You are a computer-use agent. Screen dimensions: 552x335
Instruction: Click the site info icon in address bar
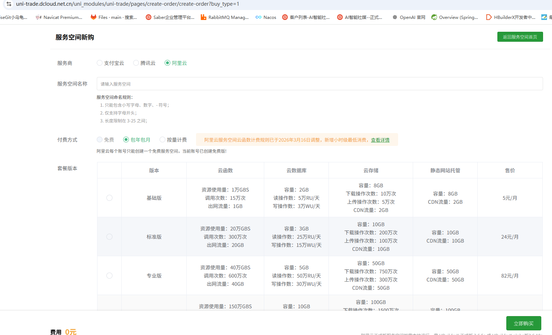[x=9, y=4]
